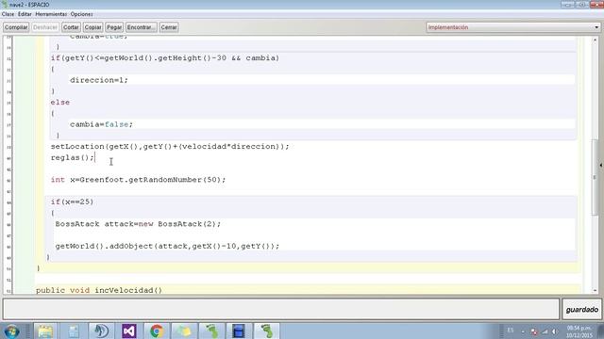Click scrollbar up arrow in the editor
The width and height of the screenshot is (604, 339).
[596, 40]
